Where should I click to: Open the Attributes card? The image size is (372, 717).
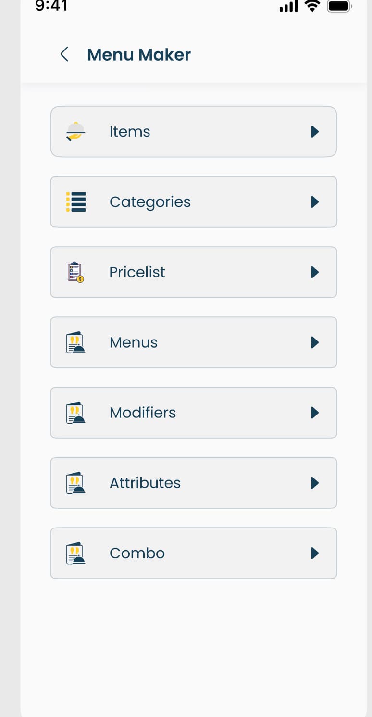pos(194,483)
